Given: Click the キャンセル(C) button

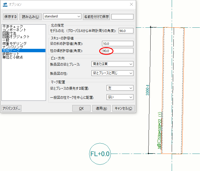Looking at the screenshot, I should (123, 108).
